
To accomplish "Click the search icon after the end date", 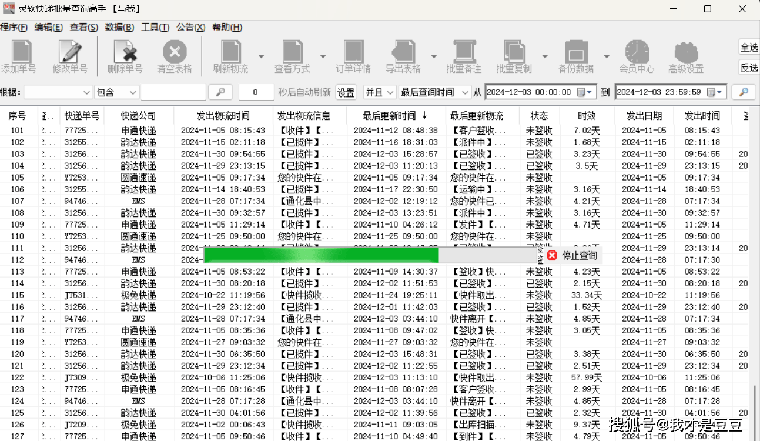I will (743, 92).
